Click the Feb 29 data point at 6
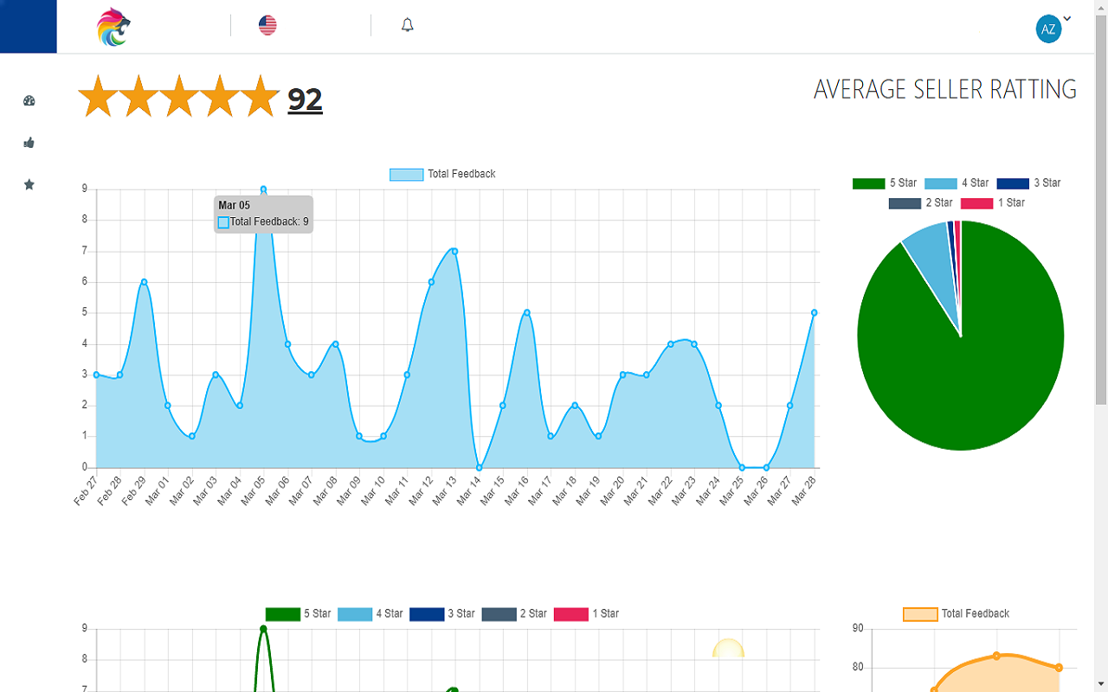The height and width of the screenshot is (692, 1108). pos(144,282)
